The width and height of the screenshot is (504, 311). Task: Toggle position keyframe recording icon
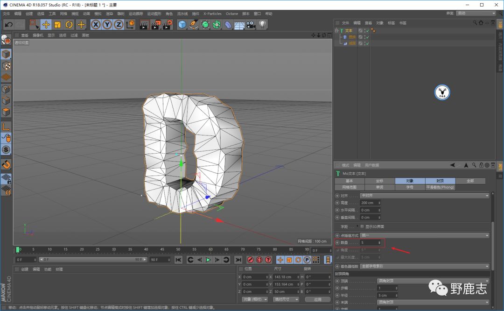point(280,260)
